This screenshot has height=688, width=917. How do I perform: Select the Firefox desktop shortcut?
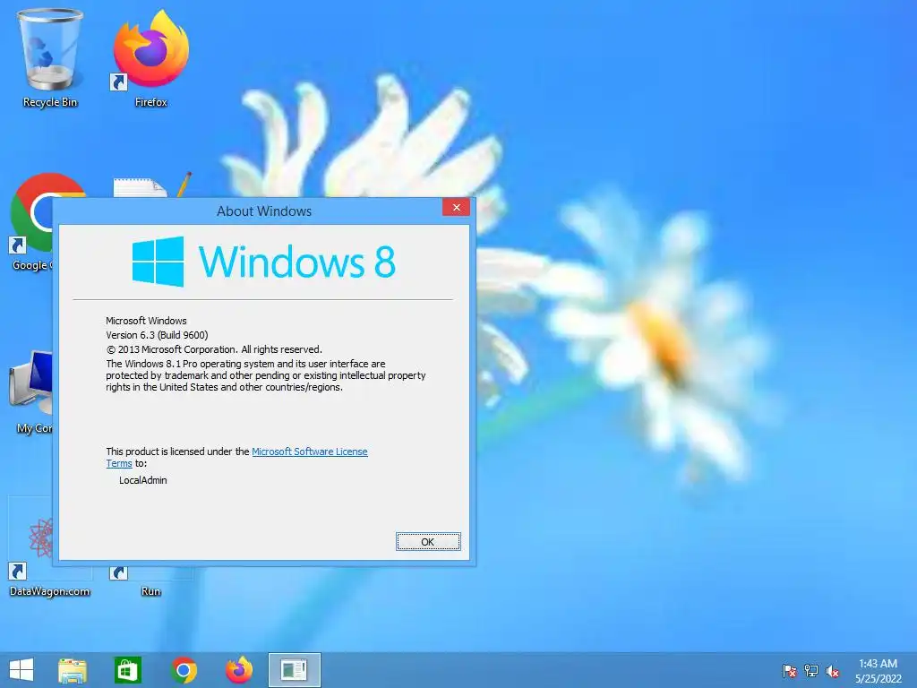click(150, 58)
